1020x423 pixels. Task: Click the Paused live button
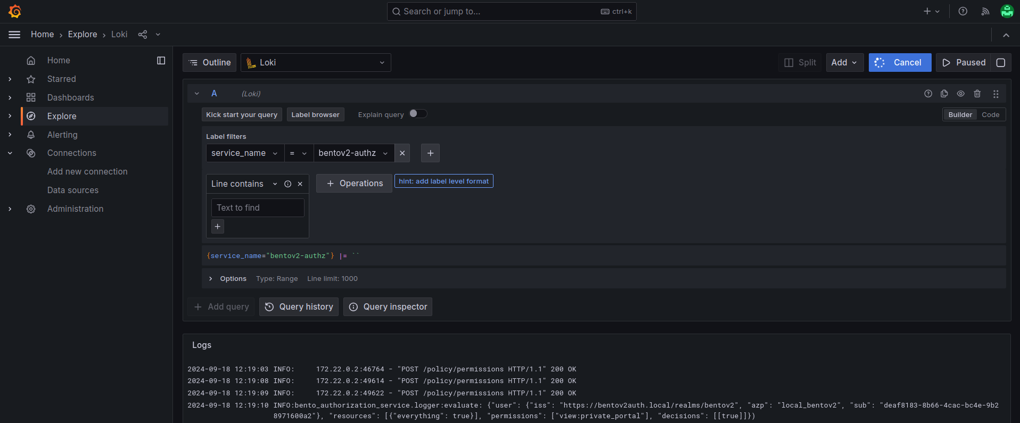pos(964,63)
